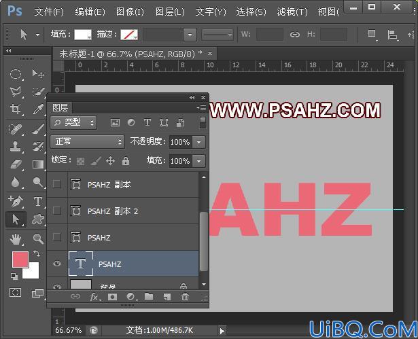Viewport: 418px width, 339px height.
Task: Reset default foreground and background colors
Action: coord(14,276)
